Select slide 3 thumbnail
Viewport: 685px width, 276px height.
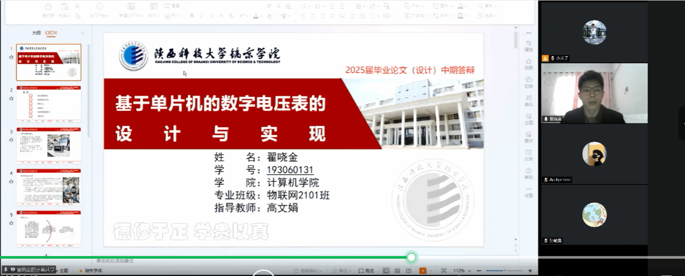pyautogui.click(x=49, y=145)
